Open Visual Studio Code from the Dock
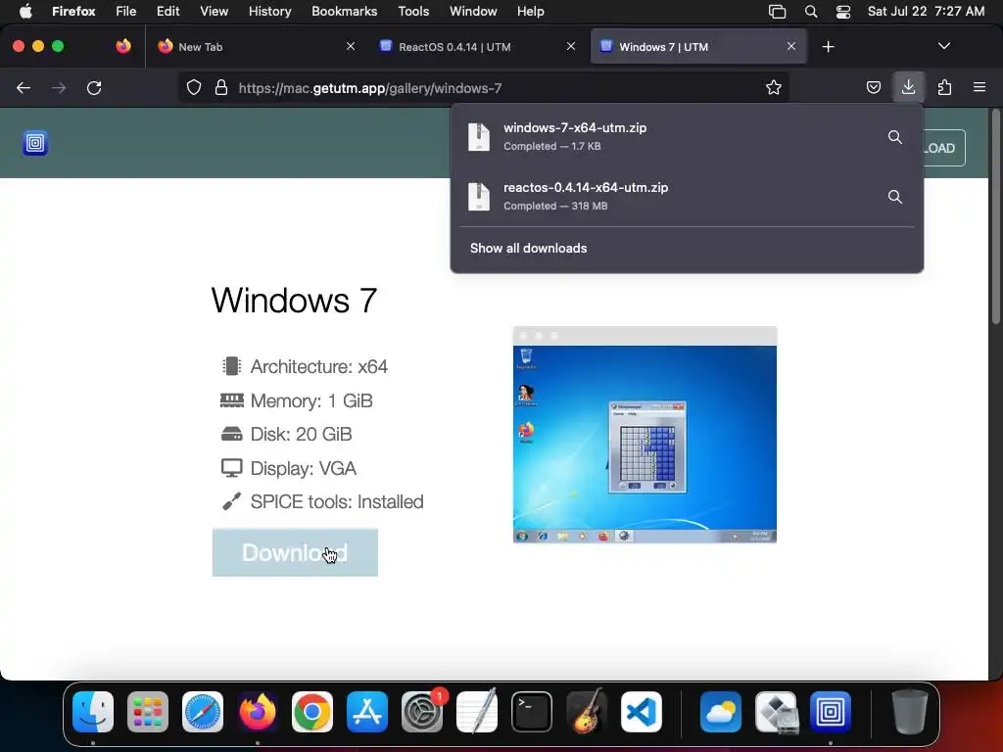 coord(641,712)
